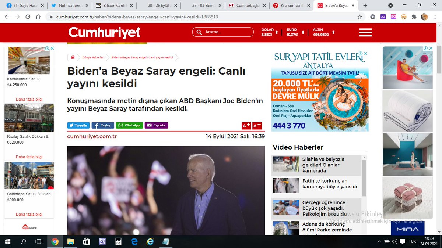Focus the Arama search field
This screenshot has width=442, height=248.
click(x=223, y=32)
